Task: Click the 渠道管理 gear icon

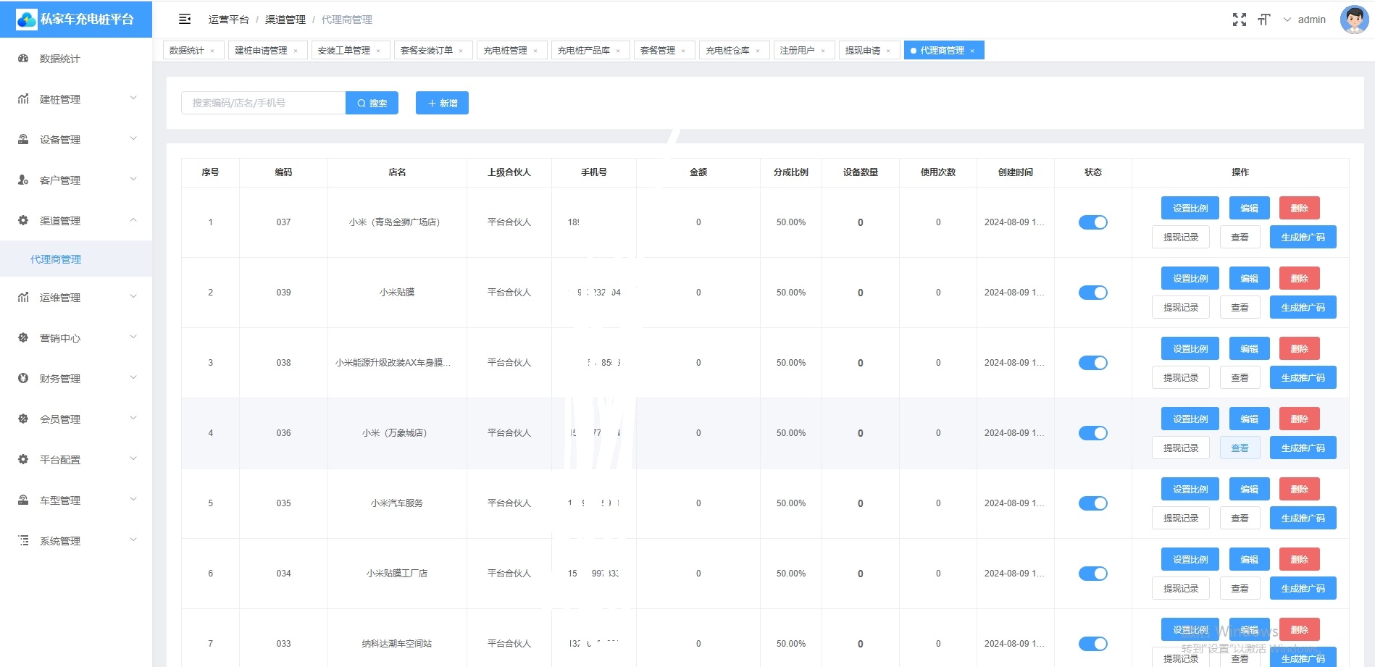Action: click(x=23, y=221)
